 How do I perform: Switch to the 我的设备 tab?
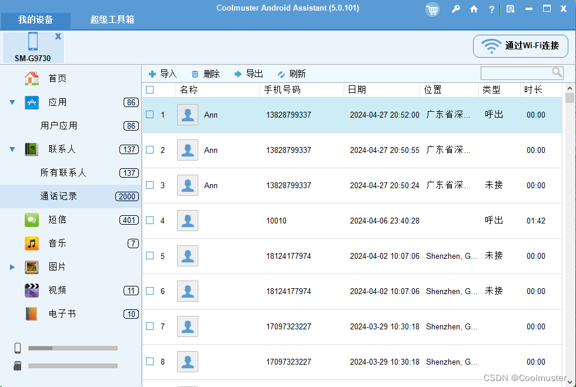tap(36, 20)
